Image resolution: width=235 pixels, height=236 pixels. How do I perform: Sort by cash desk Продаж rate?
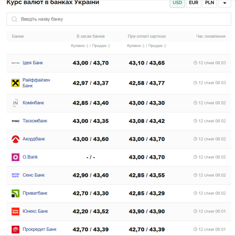click(101, 46)
